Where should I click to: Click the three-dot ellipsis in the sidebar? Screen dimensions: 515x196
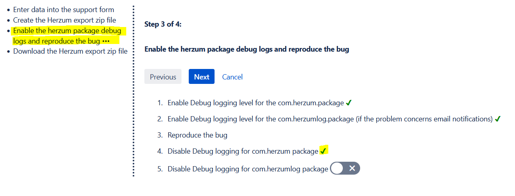point(106,41)
